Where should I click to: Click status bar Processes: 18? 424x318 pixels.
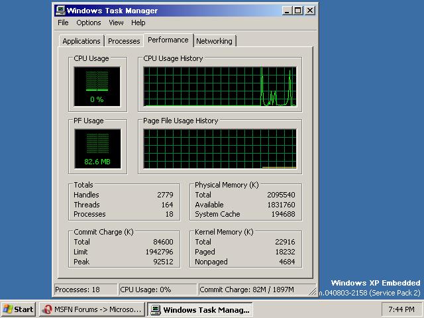coord(85,290)
